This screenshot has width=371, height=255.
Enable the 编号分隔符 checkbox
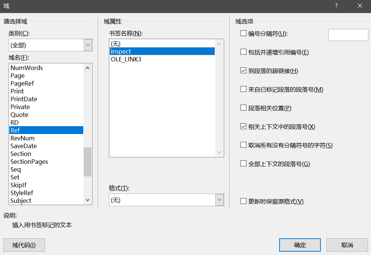[243, 34]
